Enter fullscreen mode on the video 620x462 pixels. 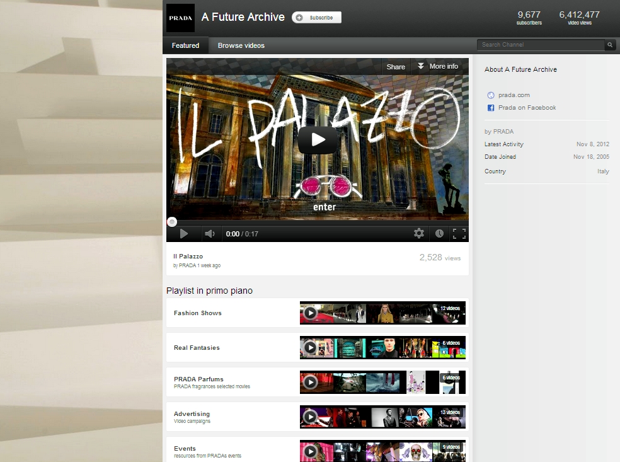(x=459, y=234)
